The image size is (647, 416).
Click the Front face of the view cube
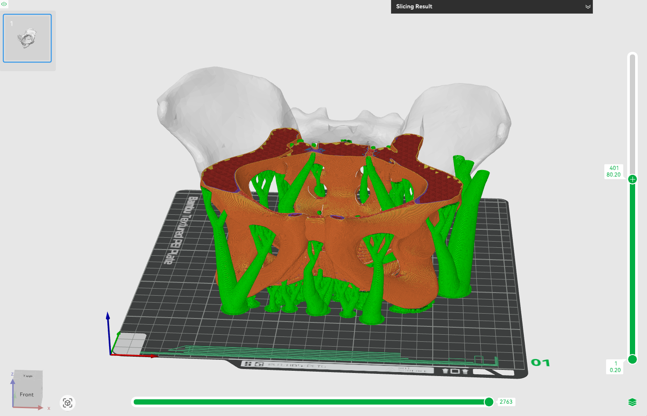(x=27, y=394)
